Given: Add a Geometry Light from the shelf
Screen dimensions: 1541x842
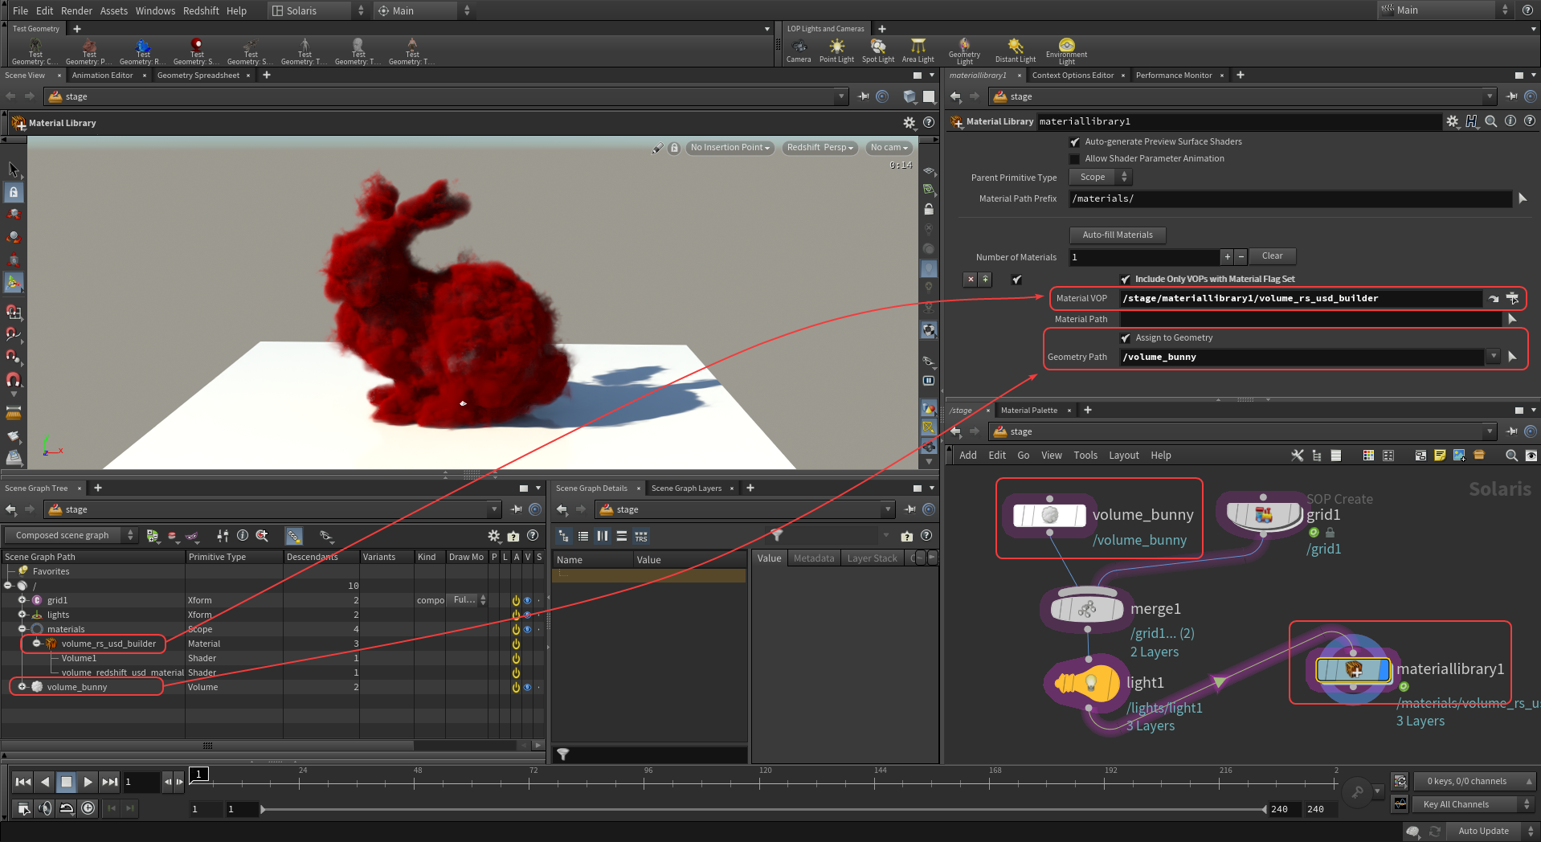Looking at the screenshot, I should (x=964, y=51).
